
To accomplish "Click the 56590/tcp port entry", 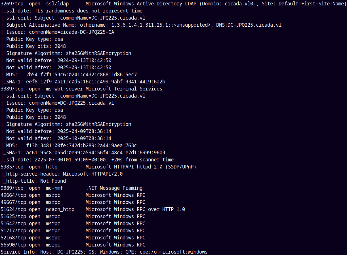I will pyautogui.click(x=13, y=245).
